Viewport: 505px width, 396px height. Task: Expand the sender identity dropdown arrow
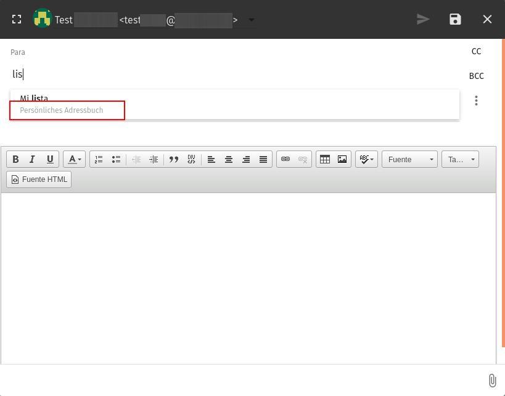tap(251, 20)
